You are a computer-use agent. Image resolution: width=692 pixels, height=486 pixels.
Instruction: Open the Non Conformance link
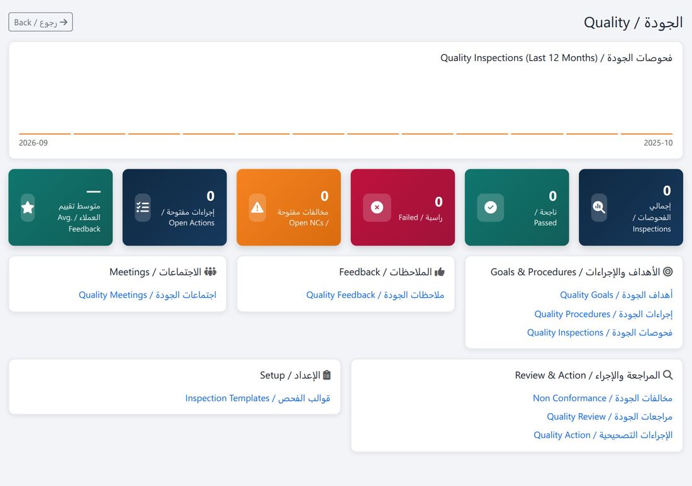tap(603, 398)
